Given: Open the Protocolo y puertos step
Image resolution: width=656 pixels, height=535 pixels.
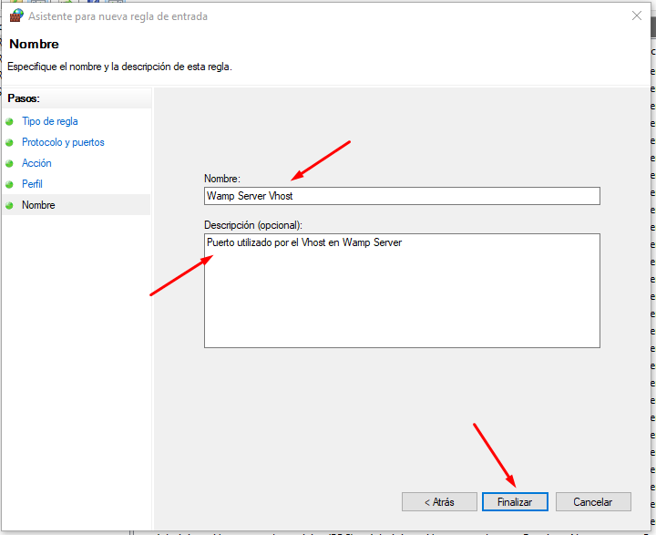Looking at the screenshot, I should coord(63,142).
